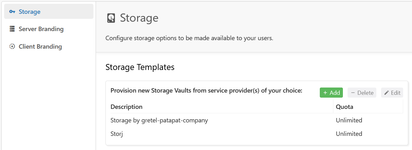Open the Storage sidebar section
Image resolution: width=412 pixels, height=150 pixels.
(x=49, y=12)
